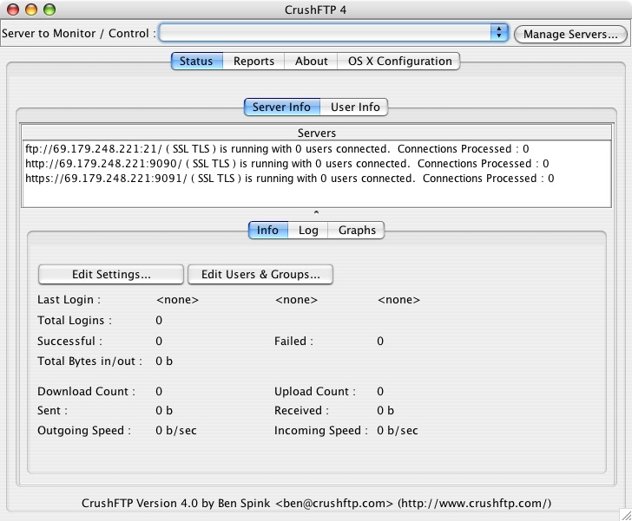Select the http://69.179.248.221:9090/ server row
The height and width of the screenshot is (521, 632).
pos(316,164)
